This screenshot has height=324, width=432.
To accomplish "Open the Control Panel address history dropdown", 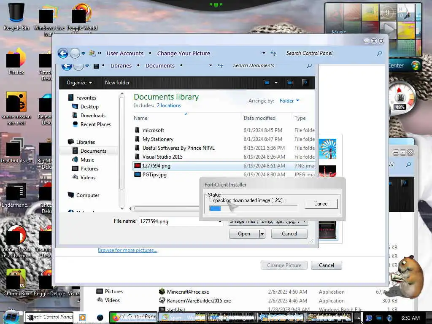I will point(264,53).
